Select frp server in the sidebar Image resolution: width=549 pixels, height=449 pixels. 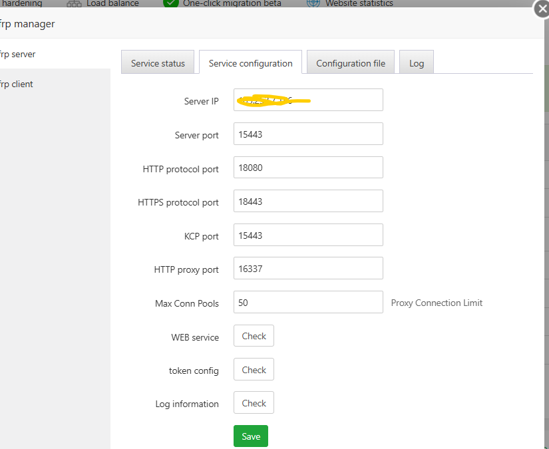(55, 55)
